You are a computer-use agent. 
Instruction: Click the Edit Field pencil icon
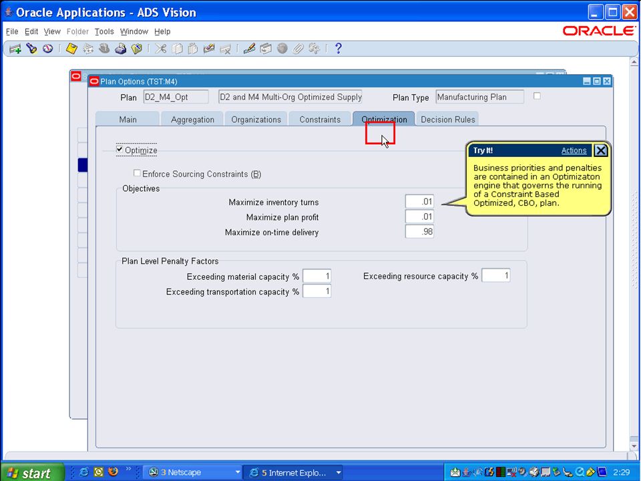(249, 49)
